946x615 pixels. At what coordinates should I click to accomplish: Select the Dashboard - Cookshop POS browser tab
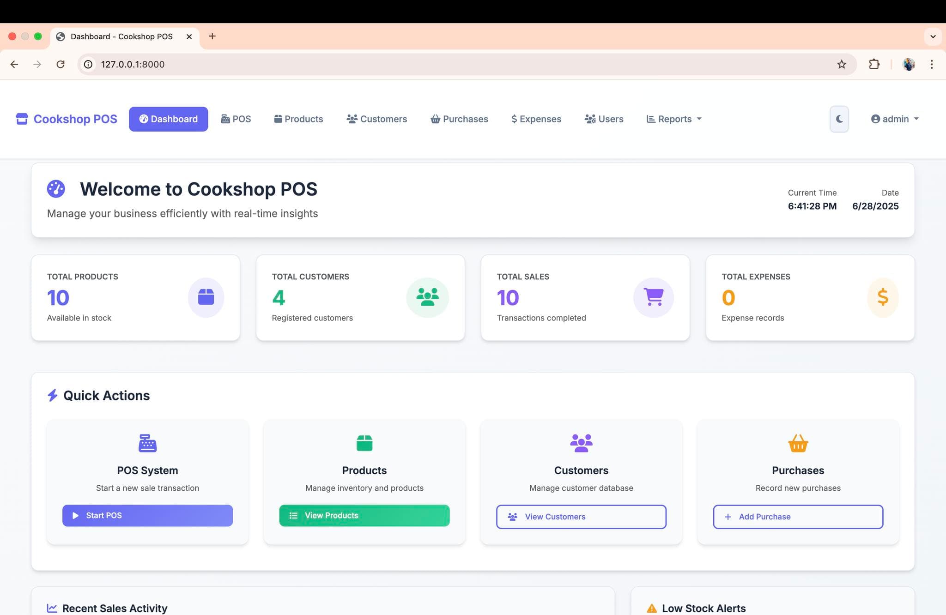tap(125, 36)
